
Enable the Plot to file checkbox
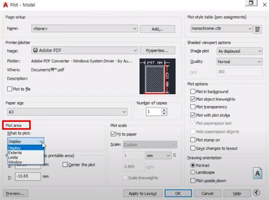[9, 89]
